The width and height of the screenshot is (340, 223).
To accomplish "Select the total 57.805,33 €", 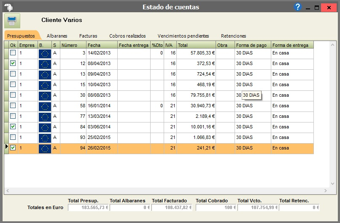I will click(x=196, y=54).
